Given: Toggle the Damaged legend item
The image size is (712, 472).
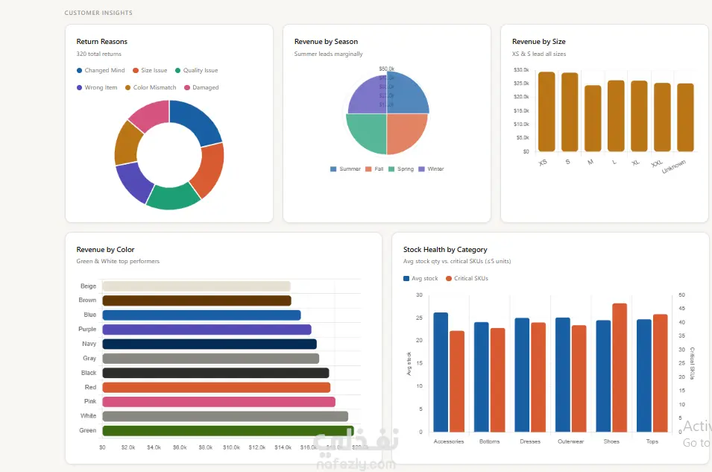Looking at the screenshot, I should 201,88.
